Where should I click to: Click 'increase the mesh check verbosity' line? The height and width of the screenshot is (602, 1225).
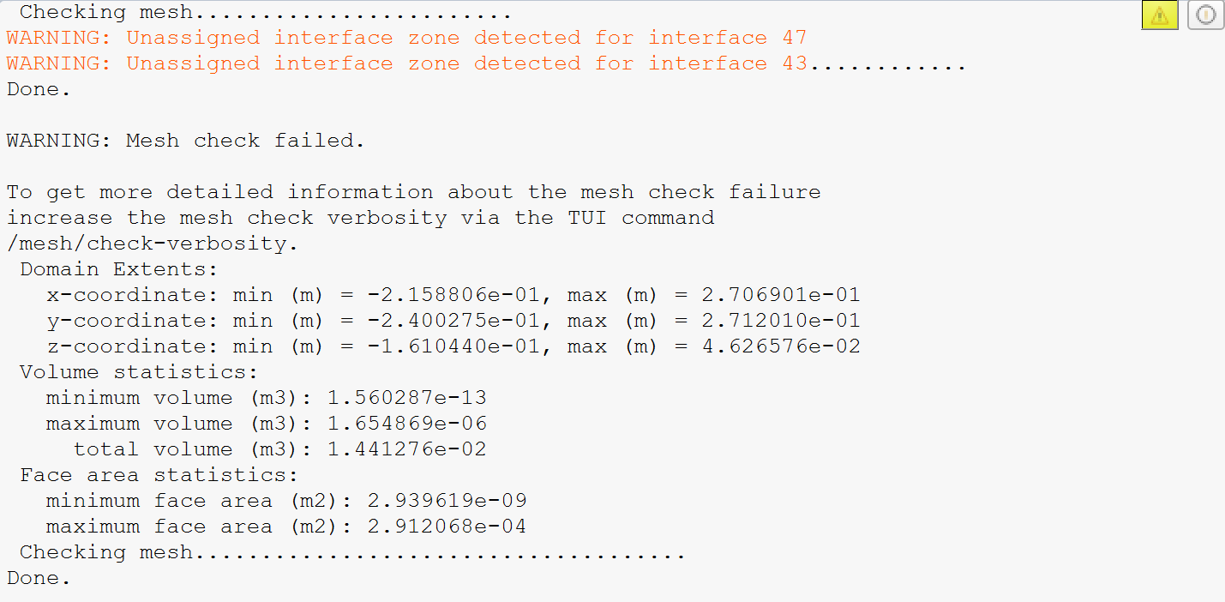(x=360, y=218)
